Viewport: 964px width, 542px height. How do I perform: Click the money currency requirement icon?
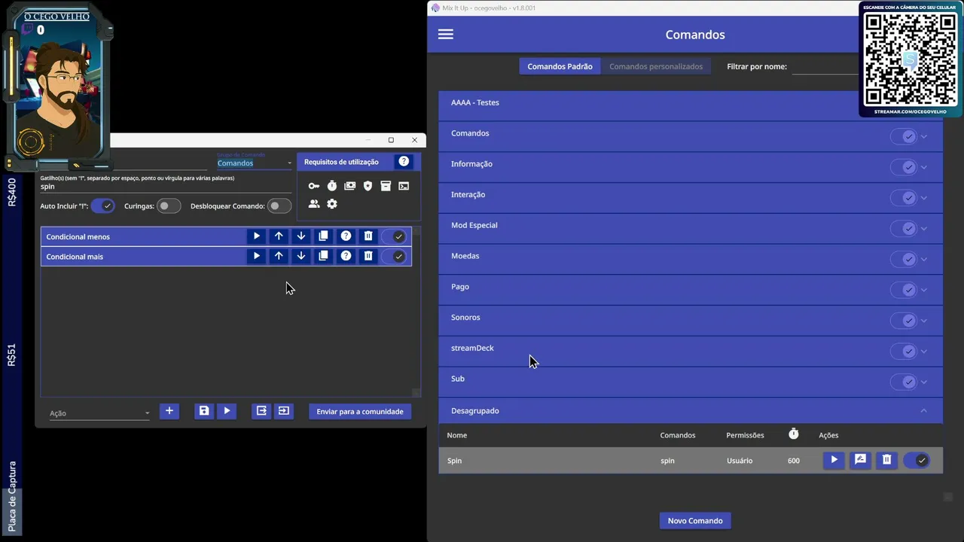(x=350, y=186)
